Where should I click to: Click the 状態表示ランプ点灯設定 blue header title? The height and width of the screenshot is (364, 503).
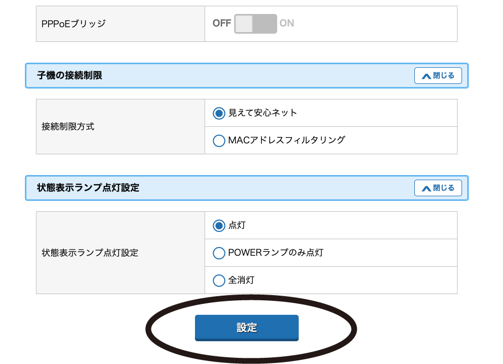pos(88,188)
